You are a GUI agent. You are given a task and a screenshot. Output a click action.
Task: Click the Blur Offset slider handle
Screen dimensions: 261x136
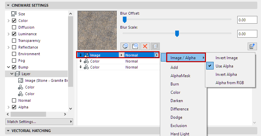click(124, 20)
